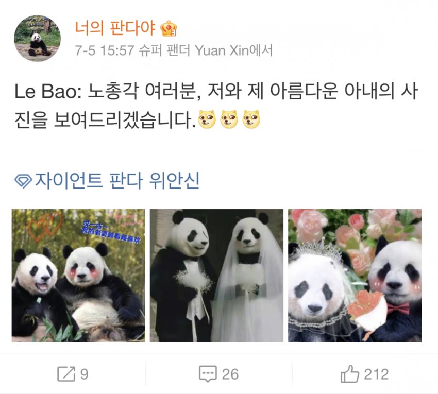This screenshot has height=394, width=438.
Task: Tap the first doge emoji
Action: click(207, 119)
